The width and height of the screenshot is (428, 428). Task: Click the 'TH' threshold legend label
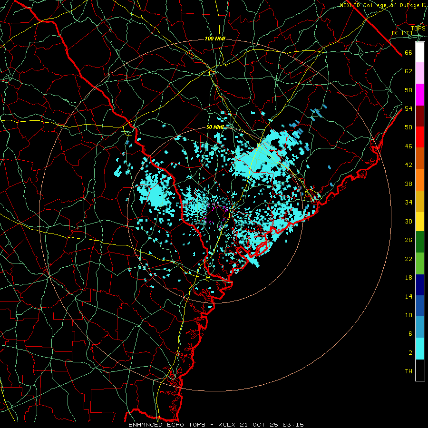pos(409,371)
